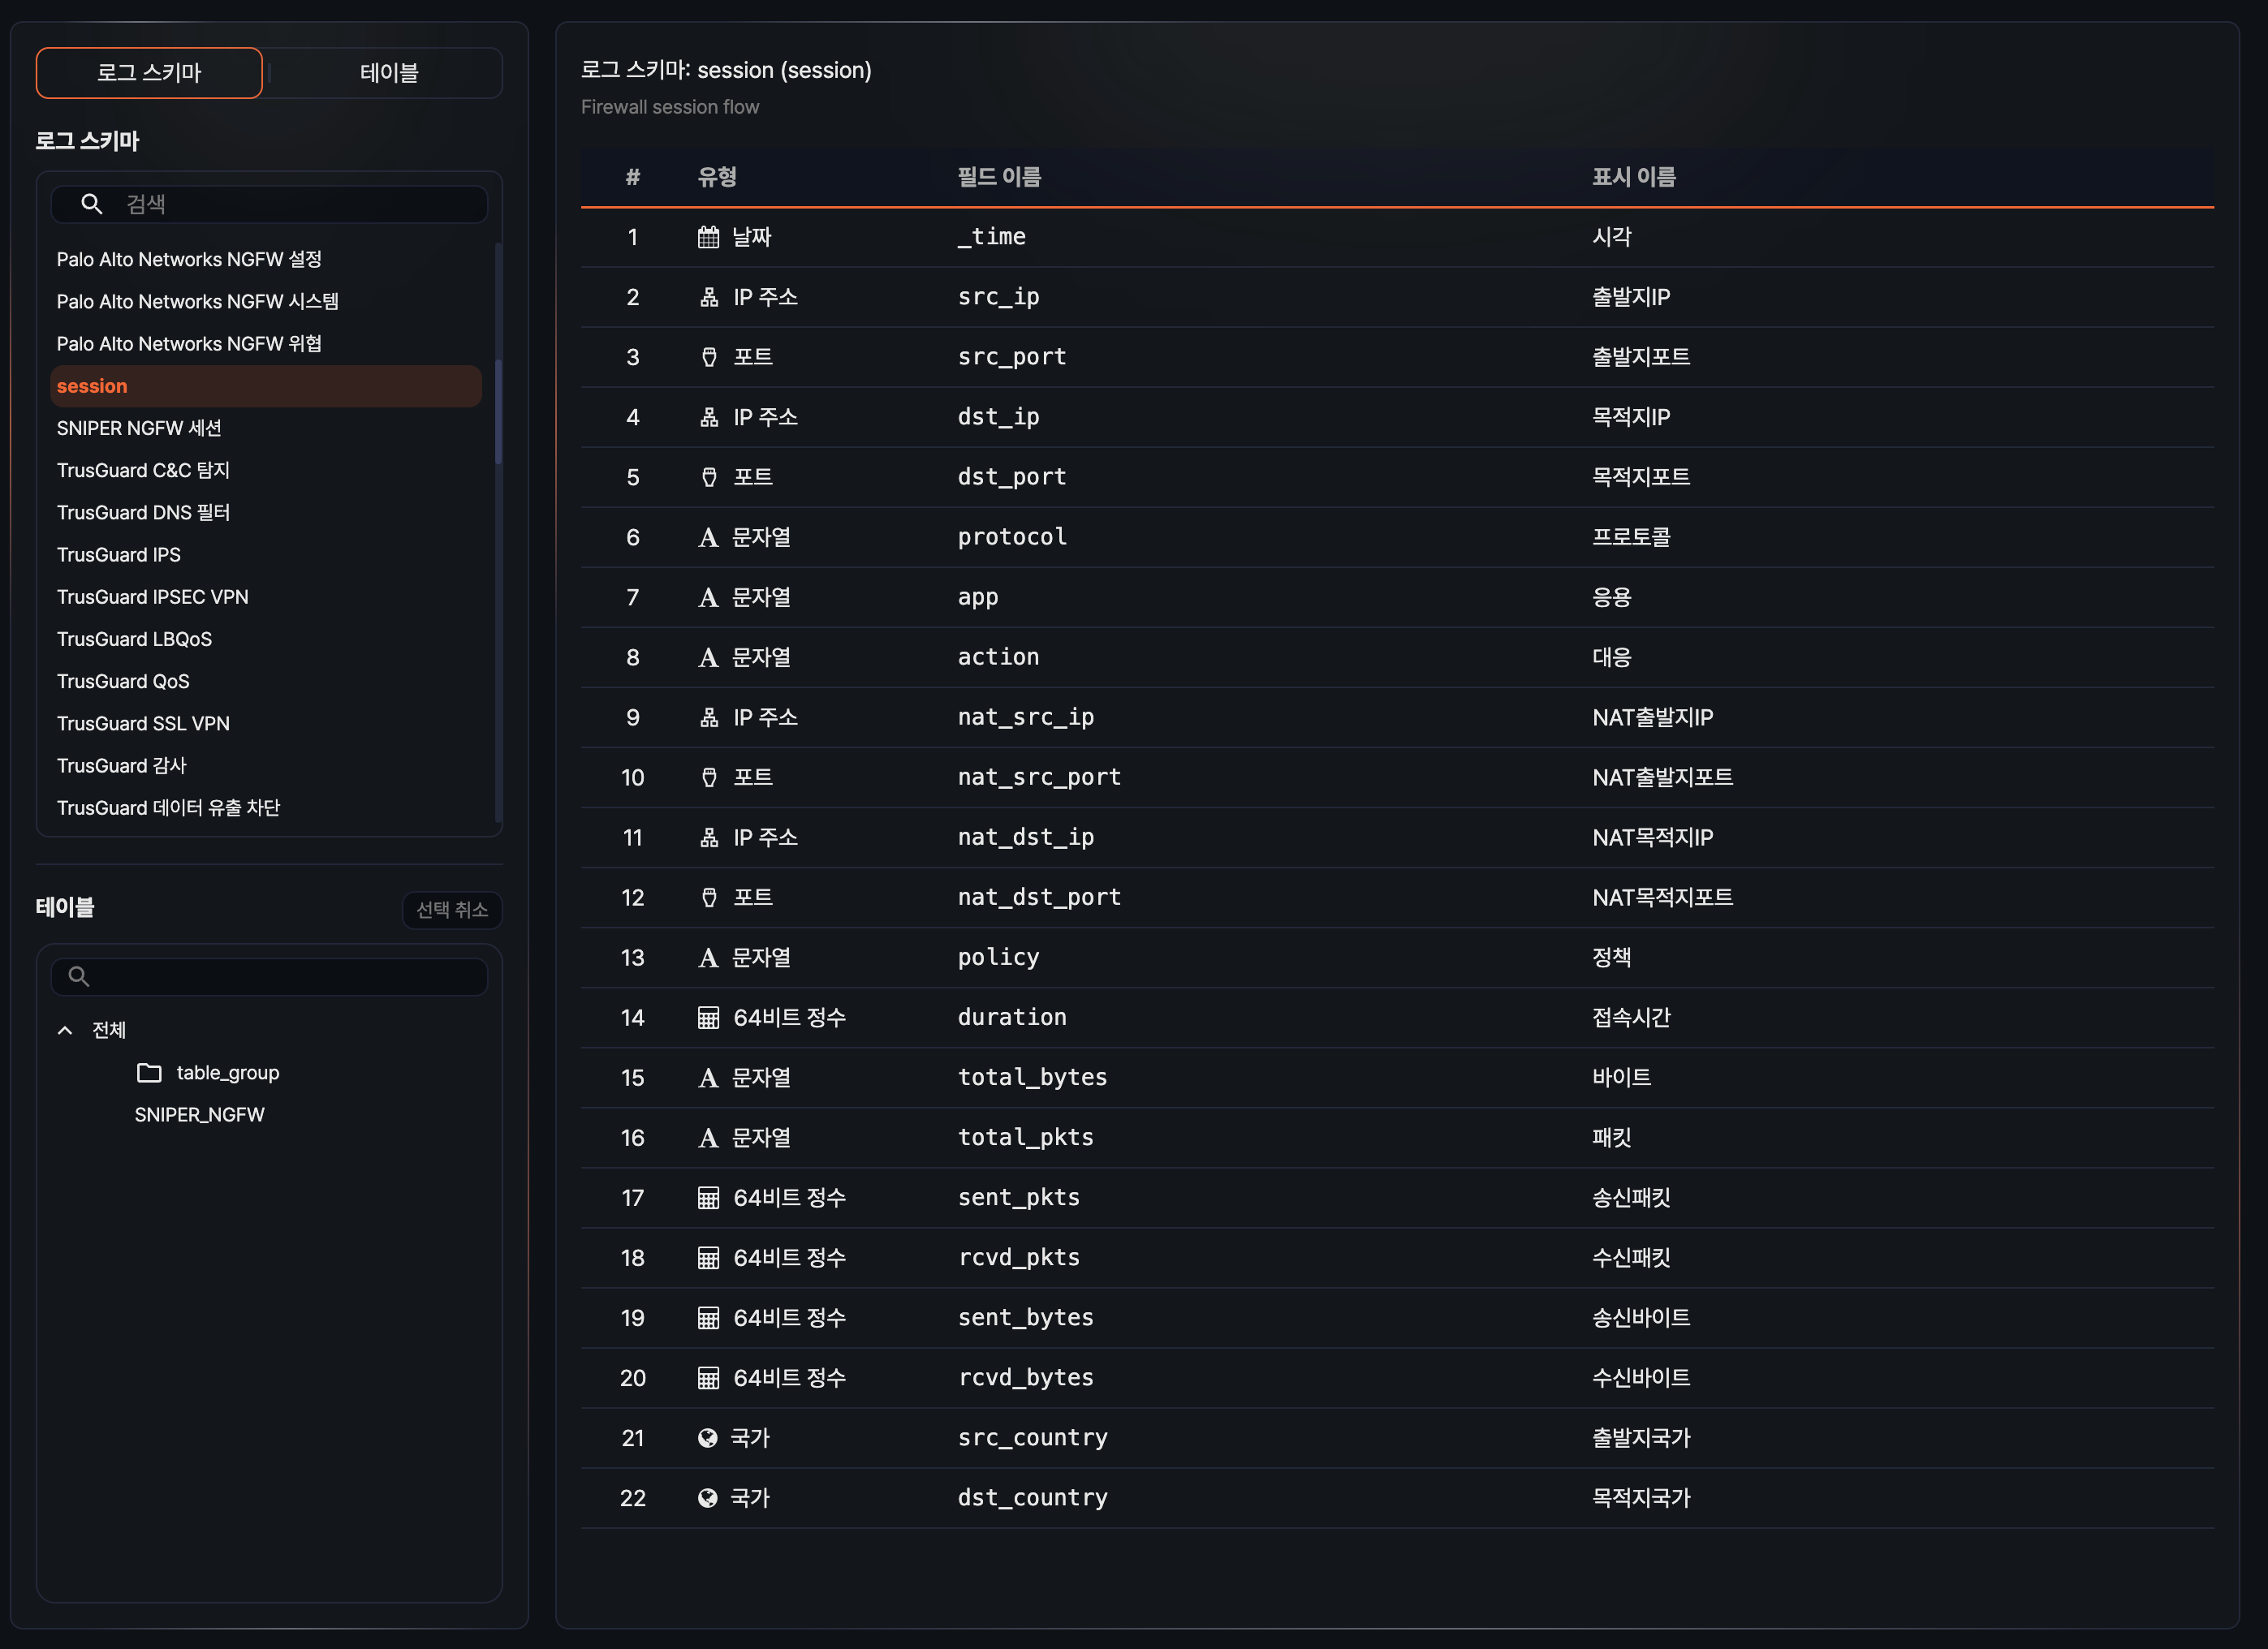2268x1649 pixels.
Task: Click the port icon beside src_port
Action: tap(709, 357)
